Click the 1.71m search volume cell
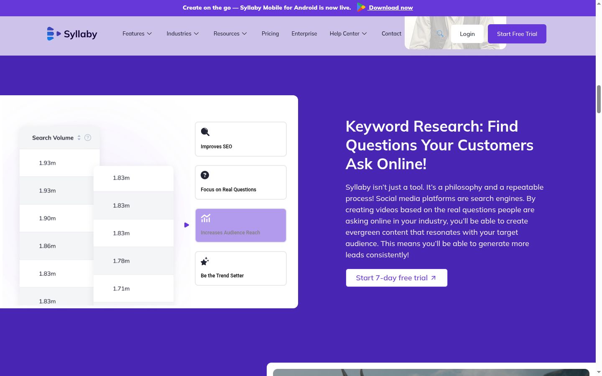The height and width of the screenshot is (376, 602). click(x=133, y=288)
